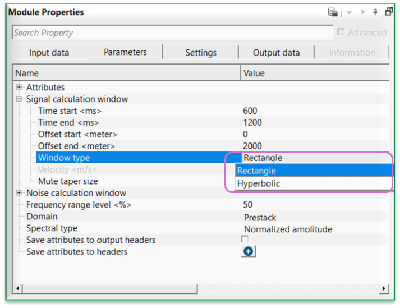Expand the Attributes tree node
Image resolution: width=400 pixels, height=308 pixels.
point(19,88)
